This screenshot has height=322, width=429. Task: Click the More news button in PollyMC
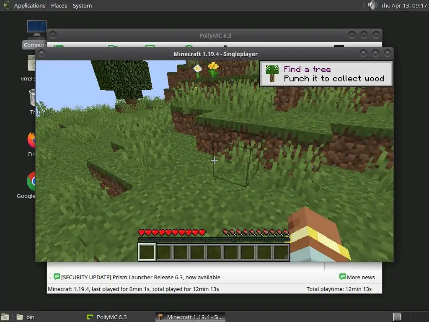[x=357, y=277]
